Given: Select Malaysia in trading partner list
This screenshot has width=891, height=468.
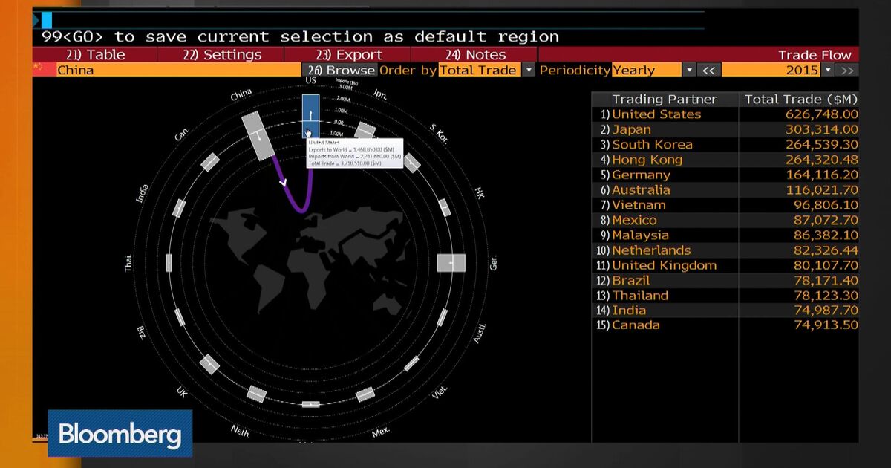Looking at the screenshot, I should tap(641, 235).
